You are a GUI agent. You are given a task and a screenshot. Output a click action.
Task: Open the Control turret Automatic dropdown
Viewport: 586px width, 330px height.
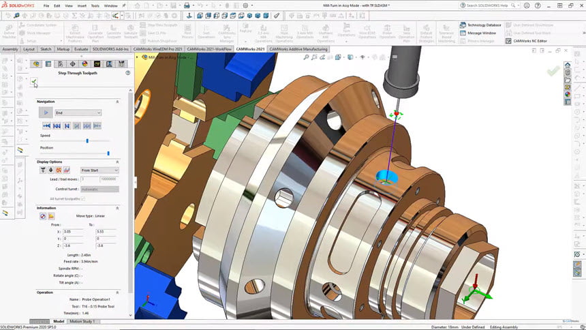tap(99, 190)
